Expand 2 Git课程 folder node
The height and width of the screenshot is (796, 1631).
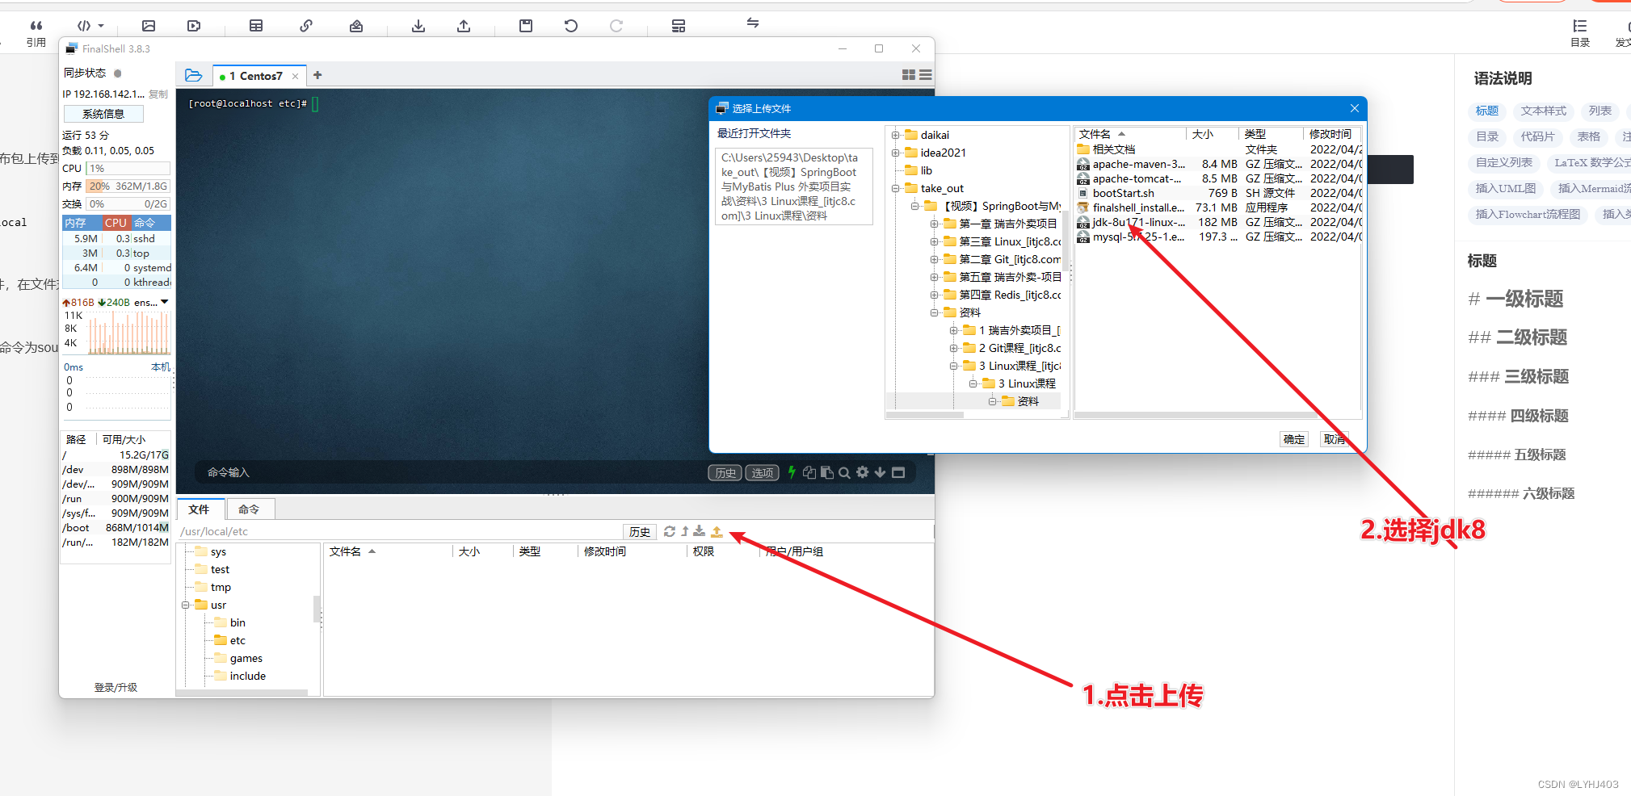pyautogui.click(x=953, y=348)
